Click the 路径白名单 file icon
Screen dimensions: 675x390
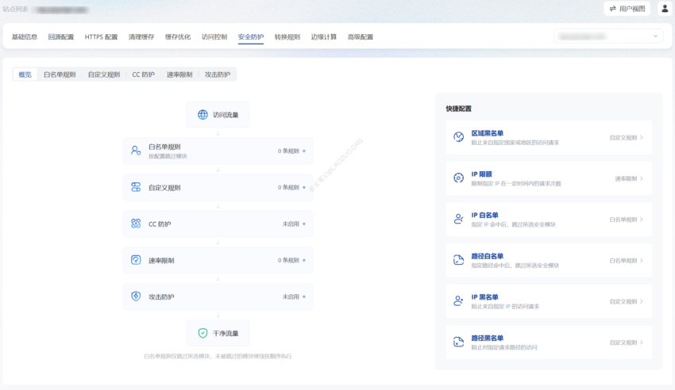[x=458, y=260]
